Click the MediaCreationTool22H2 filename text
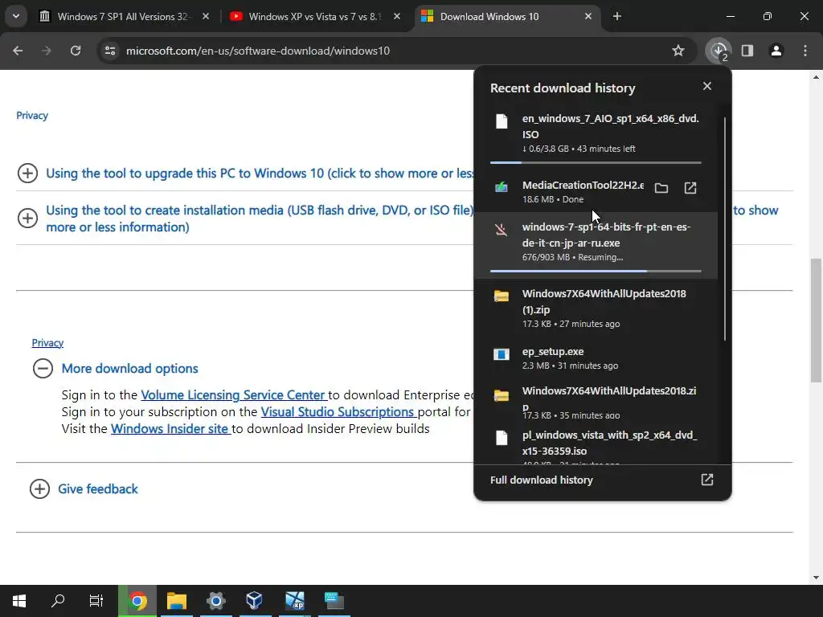This screenshot has height=617, width=823. [583, 186]
